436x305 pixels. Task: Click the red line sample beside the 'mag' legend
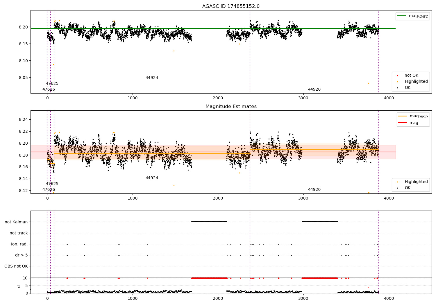402,123
